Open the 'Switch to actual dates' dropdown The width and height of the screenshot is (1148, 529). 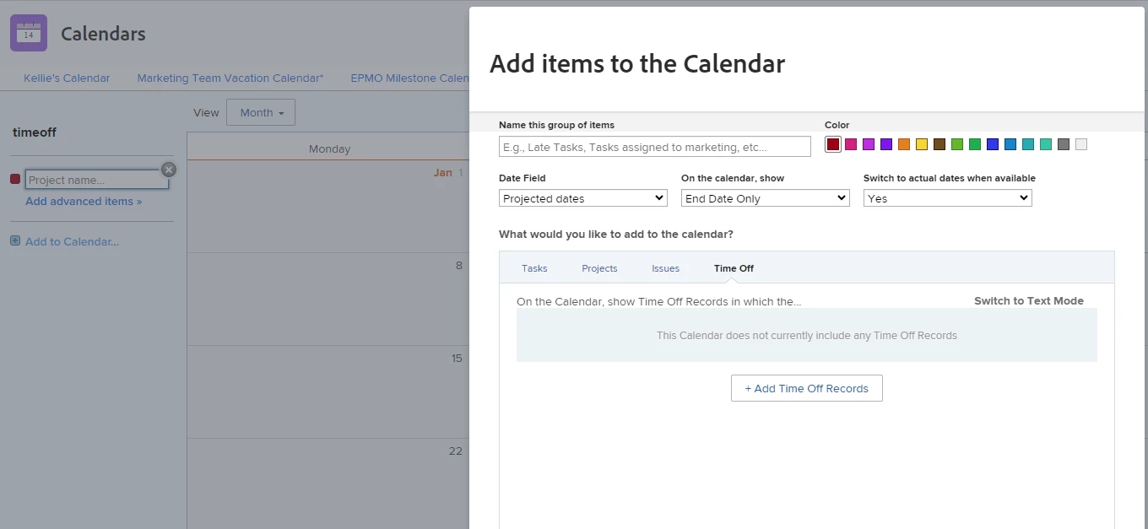coord(948,198)
